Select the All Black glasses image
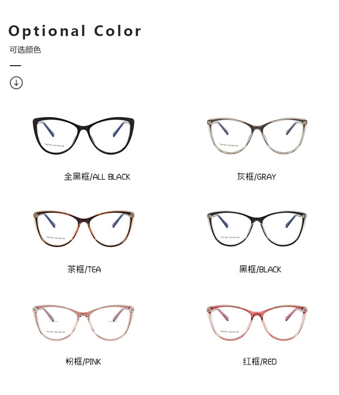Screen dimensions: 339x395 tap(84, 136)
